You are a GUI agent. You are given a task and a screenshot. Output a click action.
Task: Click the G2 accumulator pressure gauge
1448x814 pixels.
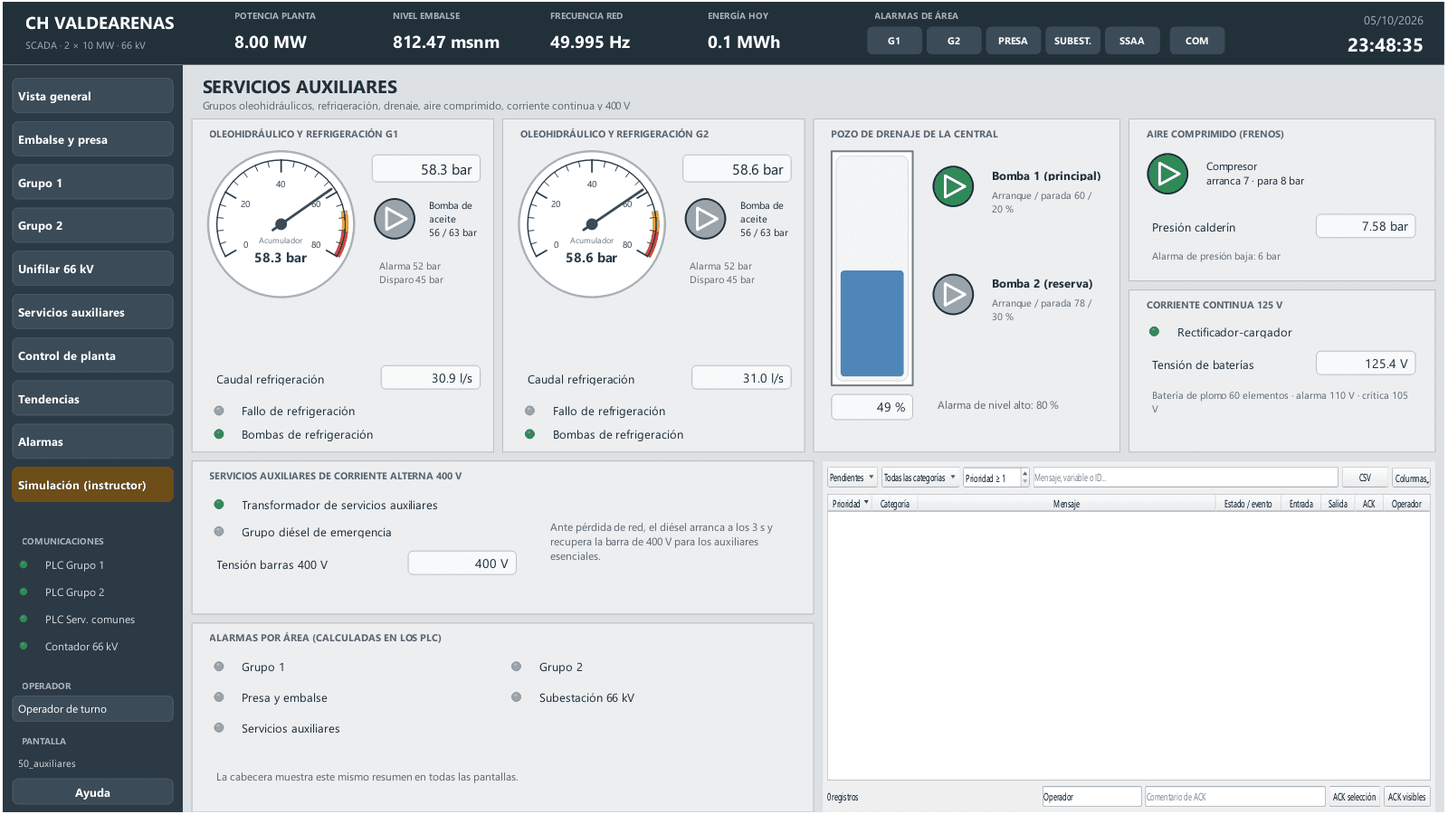(x=592, y=224)
